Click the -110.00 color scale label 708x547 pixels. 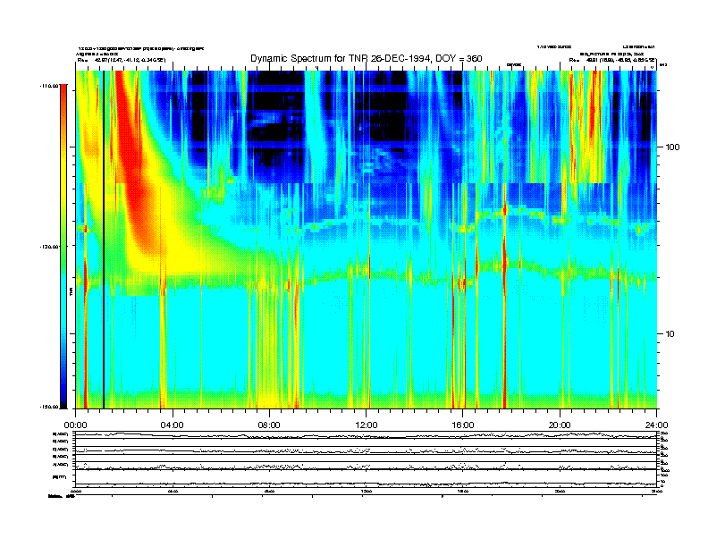pyautogui.click(x=50, y=85)
